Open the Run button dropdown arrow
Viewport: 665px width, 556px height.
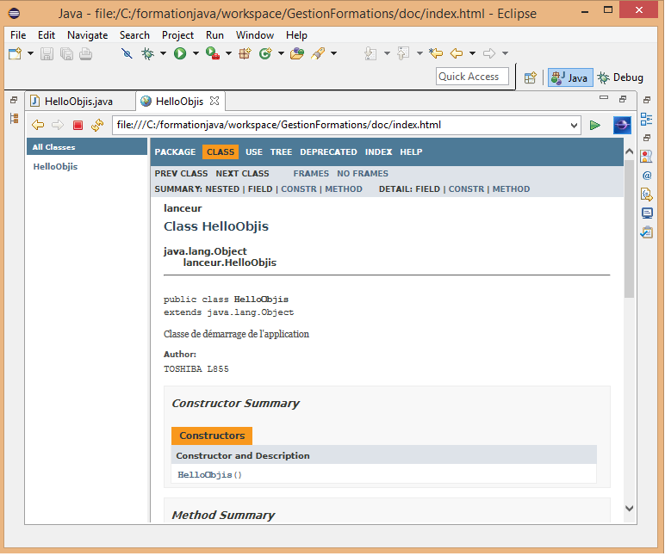pos(195,53)
